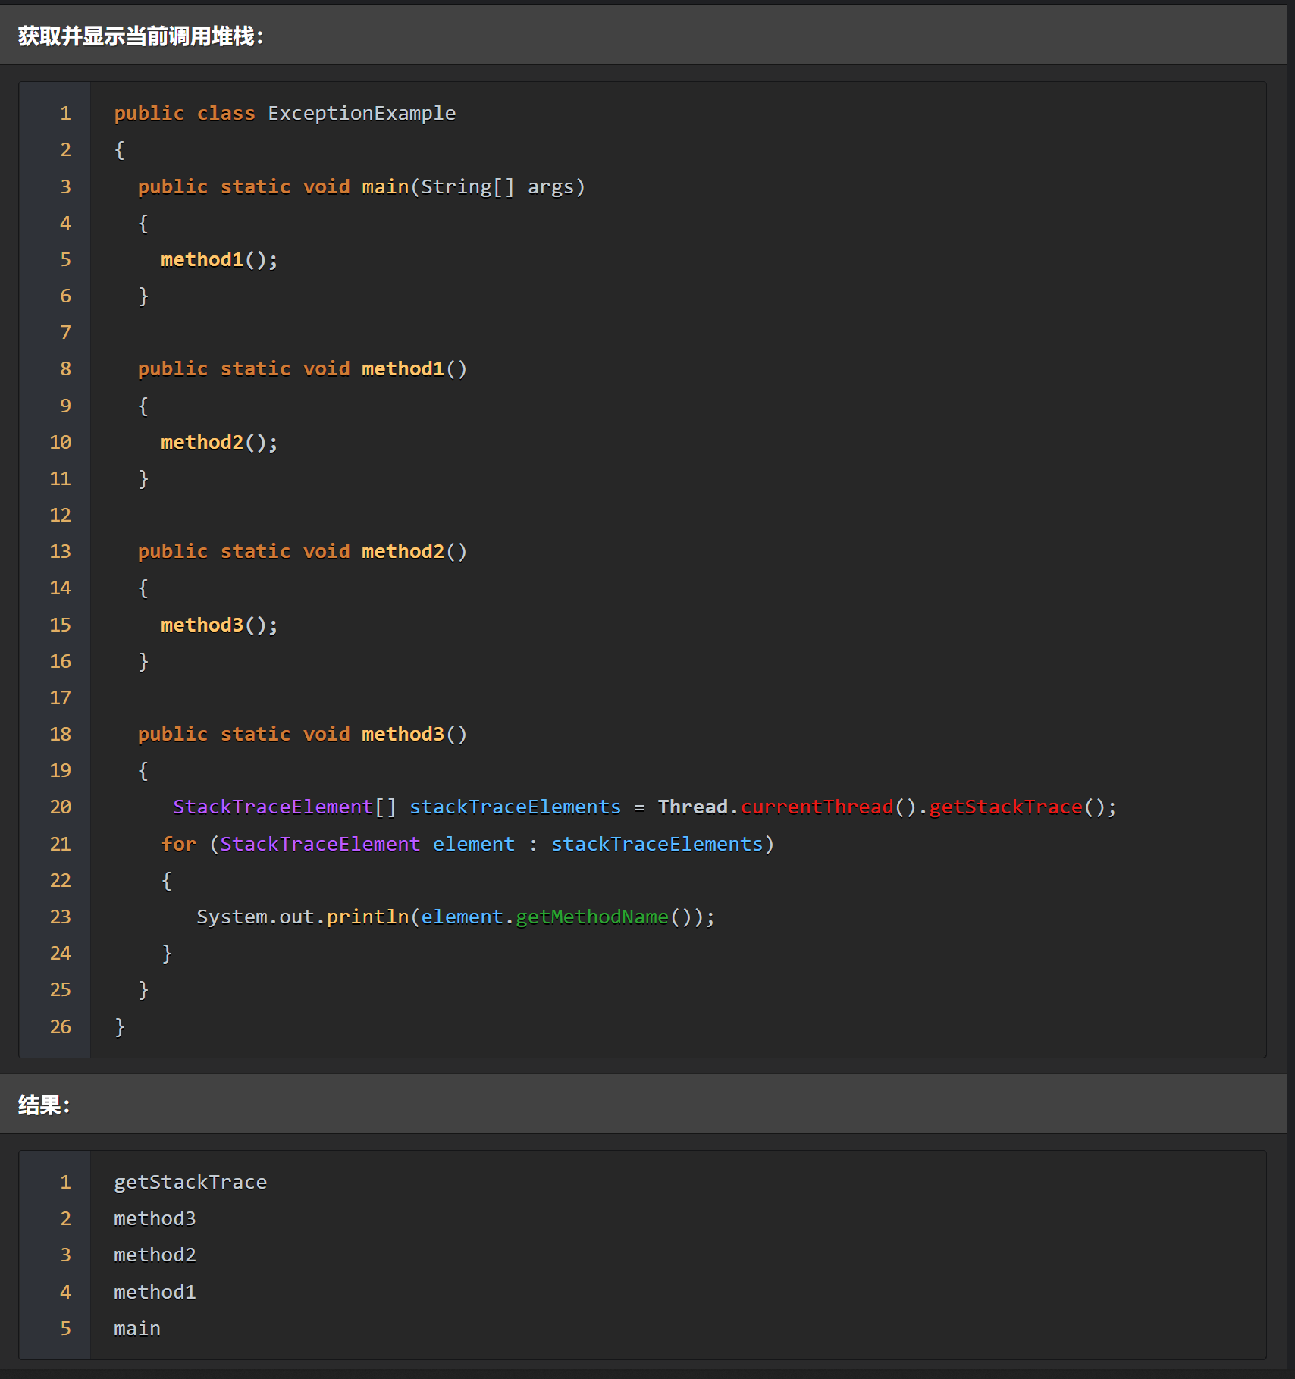Click the System.out.println statement
The width and height of the screenshot is (1295, 1379).
click(x=302, y=917)
